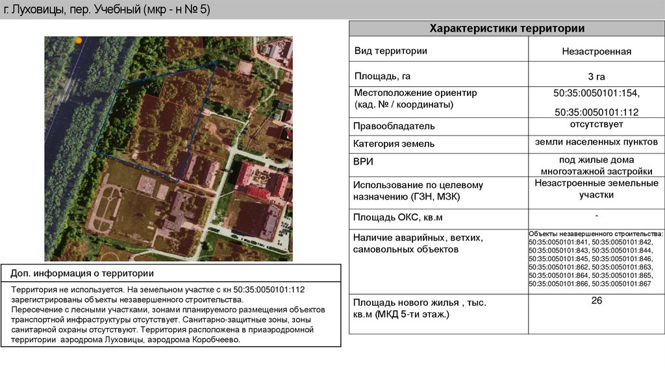
Task: Click the 'Объекты незавершенного строительства' list
Action: [596, 259]
